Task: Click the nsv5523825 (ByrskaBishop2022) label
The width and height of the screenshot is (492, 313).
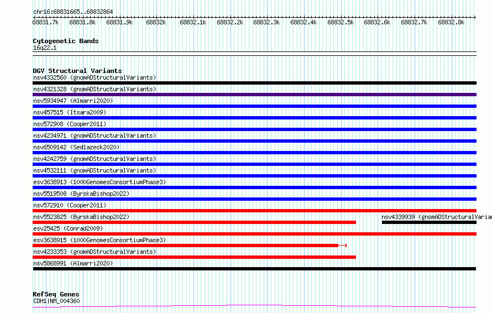Action: point(81,217)
